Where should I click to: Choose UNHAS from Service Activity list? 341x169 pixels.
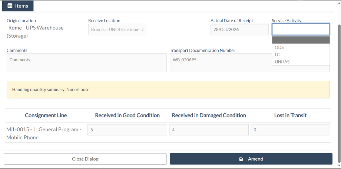click(x=301, y=62)
